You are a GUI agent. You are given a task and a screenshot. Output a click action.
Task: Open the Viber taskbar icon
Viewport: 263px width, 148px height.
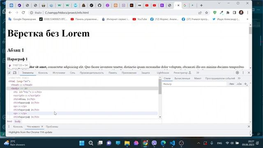point(154,143)
